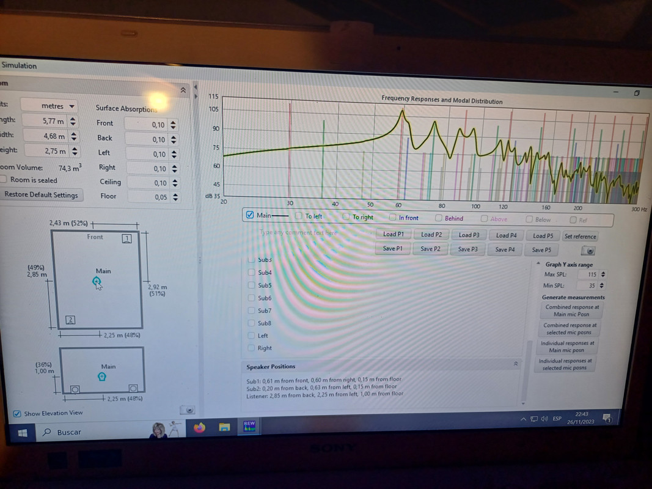Viewport: 652px width, 489px height.
Task: Open the notification center icon
Action: 607,417
